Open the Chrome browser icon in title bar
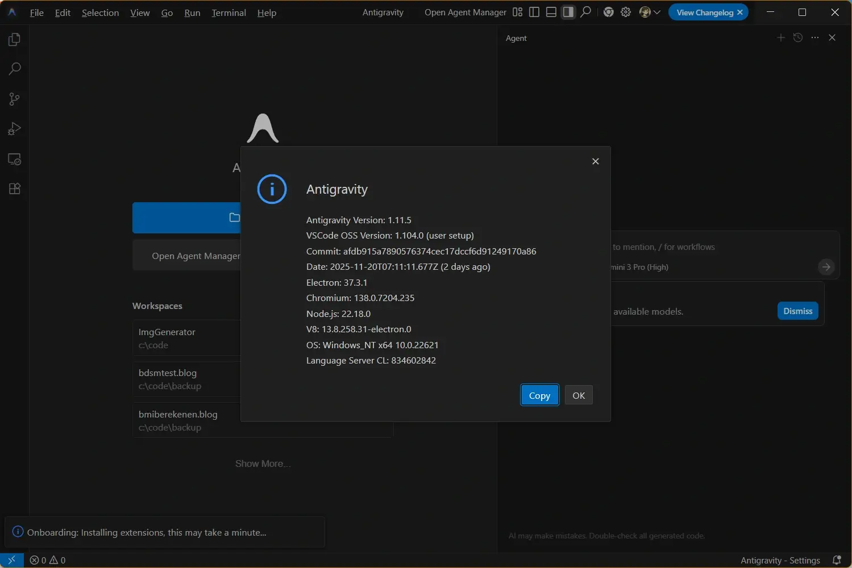The width and height of the screenshot is (852, 568). point(609,12)
